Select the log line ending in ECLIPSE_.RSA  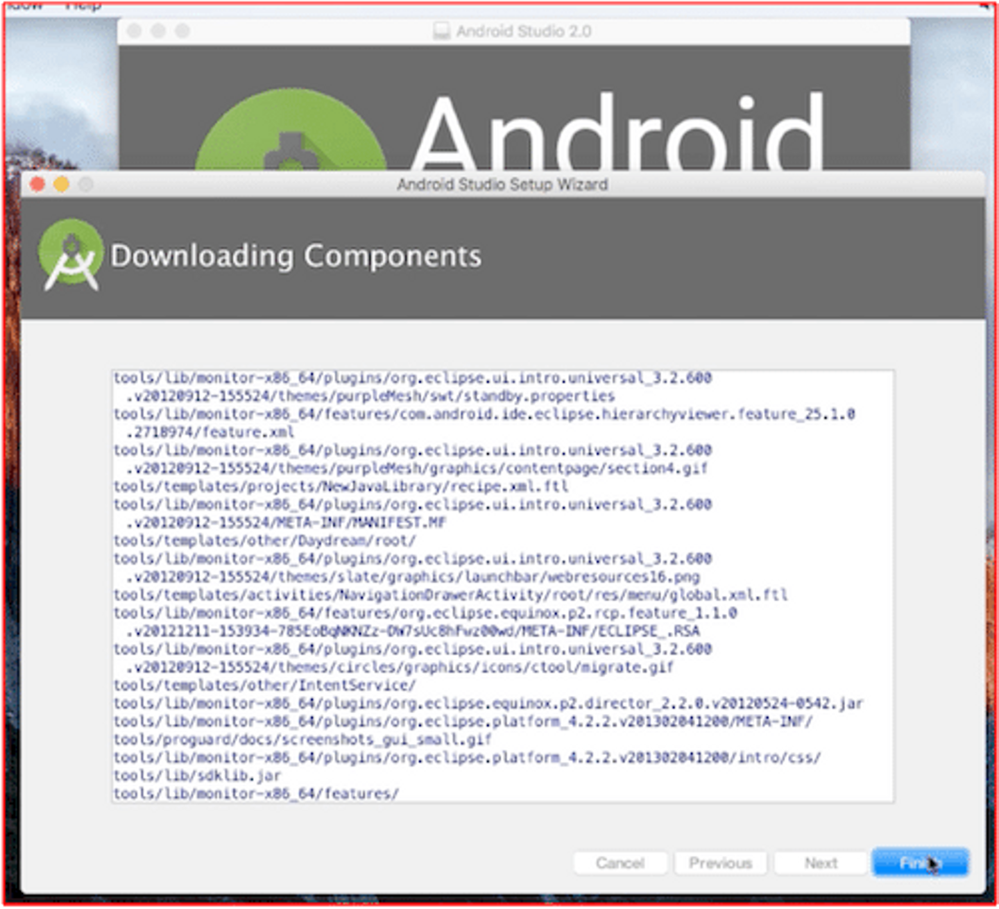tap(413, 631)
